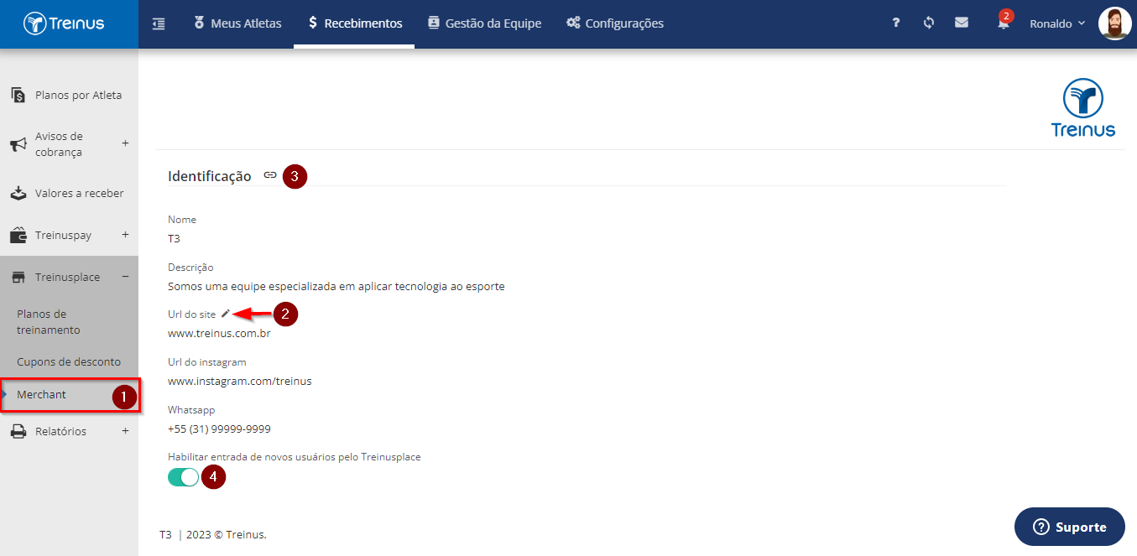Open Cupons de desconto submenu item
This screenshot has height=556, width=1137.
pos(69,362)
